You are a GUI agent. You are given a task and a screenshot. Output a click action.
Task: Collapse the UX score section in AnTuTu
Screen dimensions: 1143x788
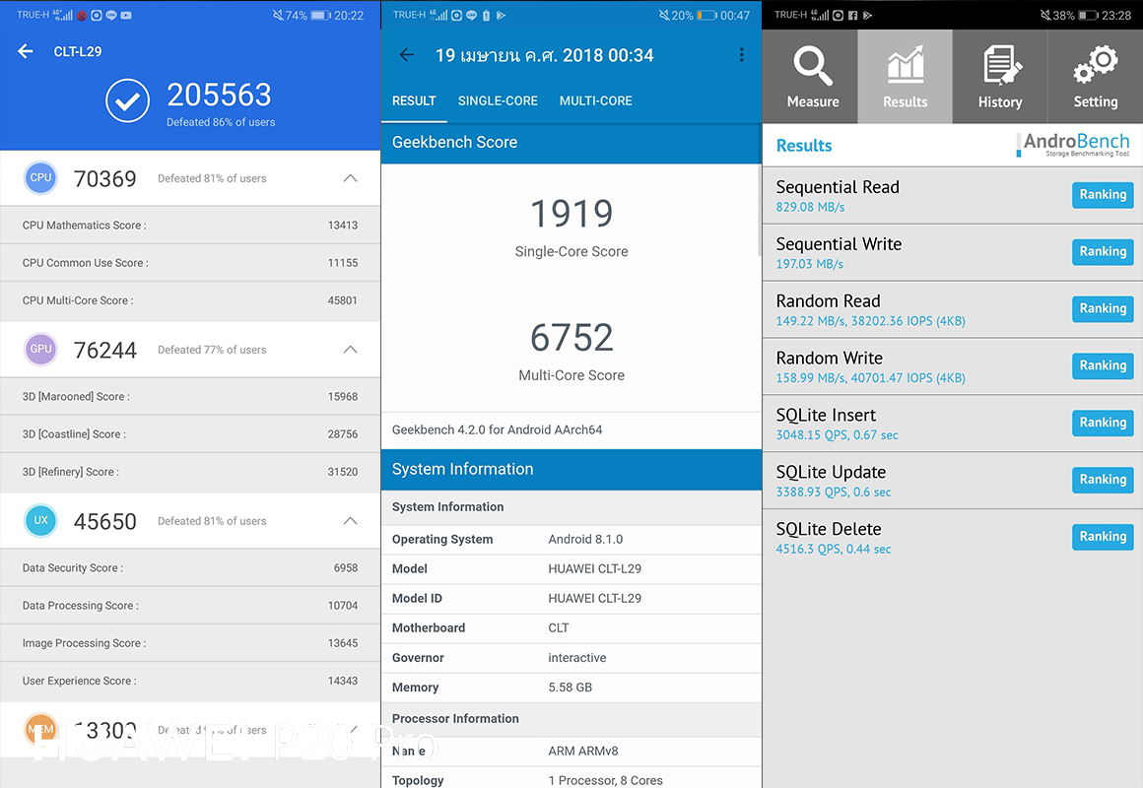tap(351, 520)
